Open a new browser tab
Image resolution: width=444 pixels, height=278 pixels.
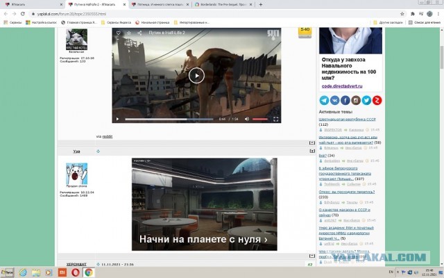pyautogui.click(x=261, y=5)
